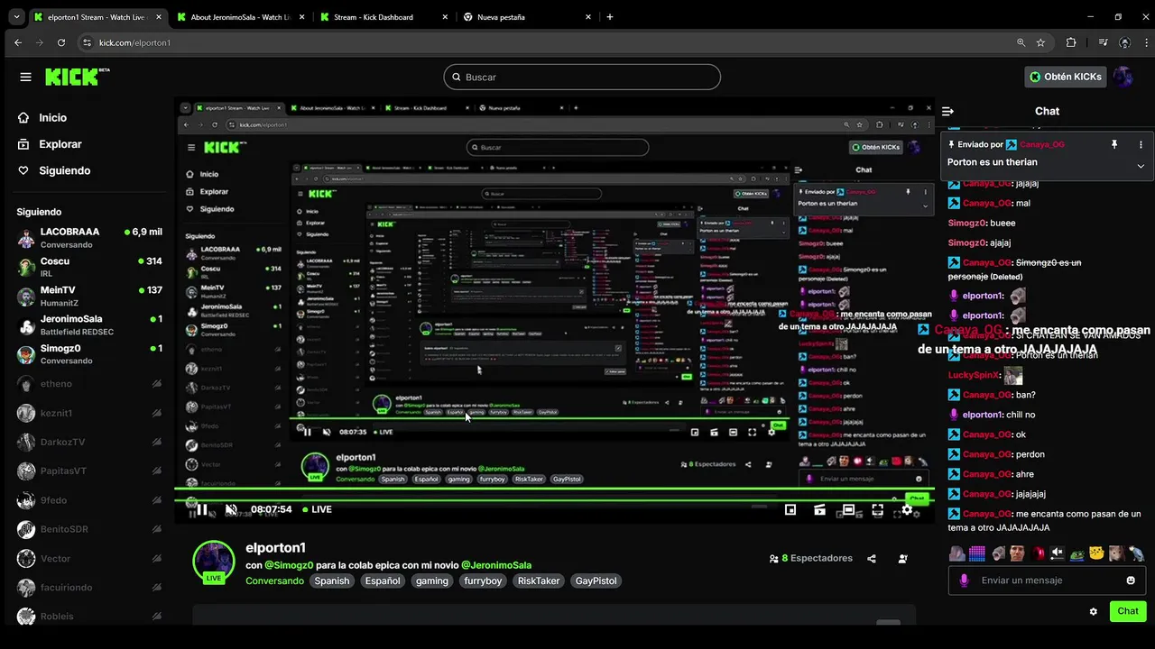The image size is (1155, 649).
Task: Bookmark page with star icon
Action: point(1040,42)
